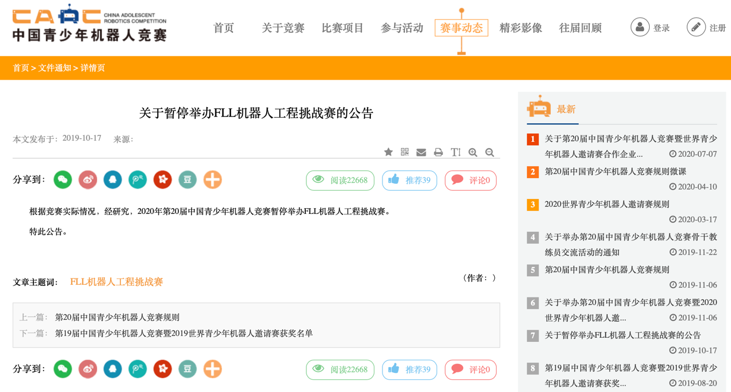This screenshot has height=392, width=731.
Task: Click the 登录 login user icon
Action: coord(639,27)
